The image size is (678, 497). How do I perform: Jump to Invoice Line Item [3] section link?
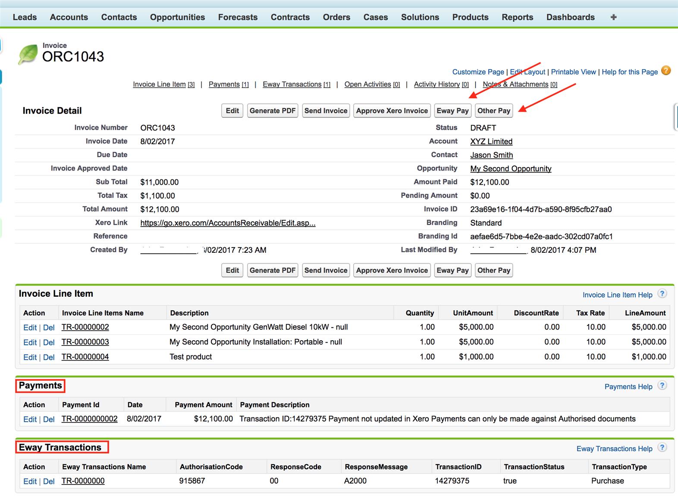pyautogui.click(x=164, y=84)
